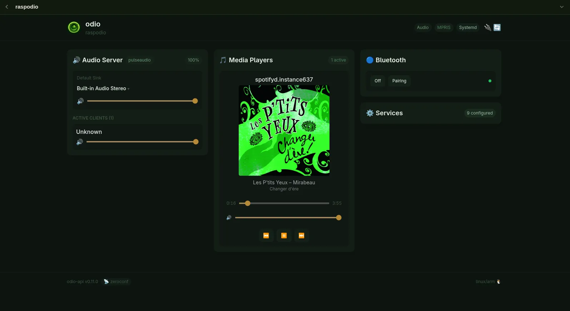Click the Les P'tits Yeux album cover
This screenshot has width=570, height=311.
click(284, 130)
